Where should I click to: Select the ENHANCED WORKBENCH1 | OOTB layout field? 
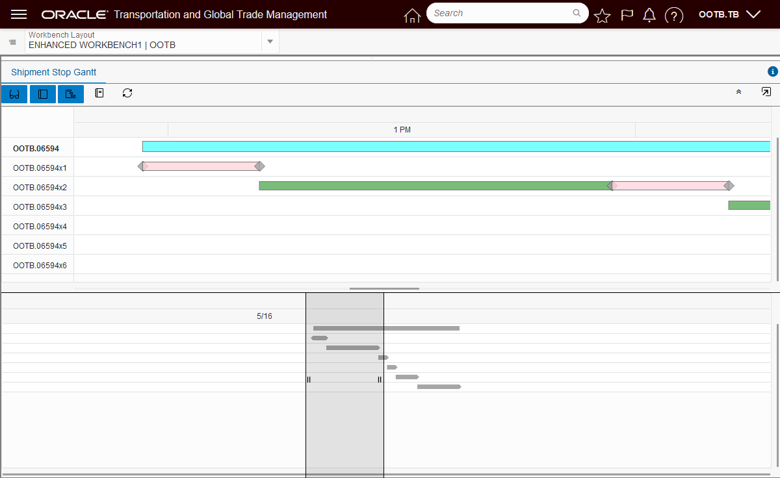143,41
